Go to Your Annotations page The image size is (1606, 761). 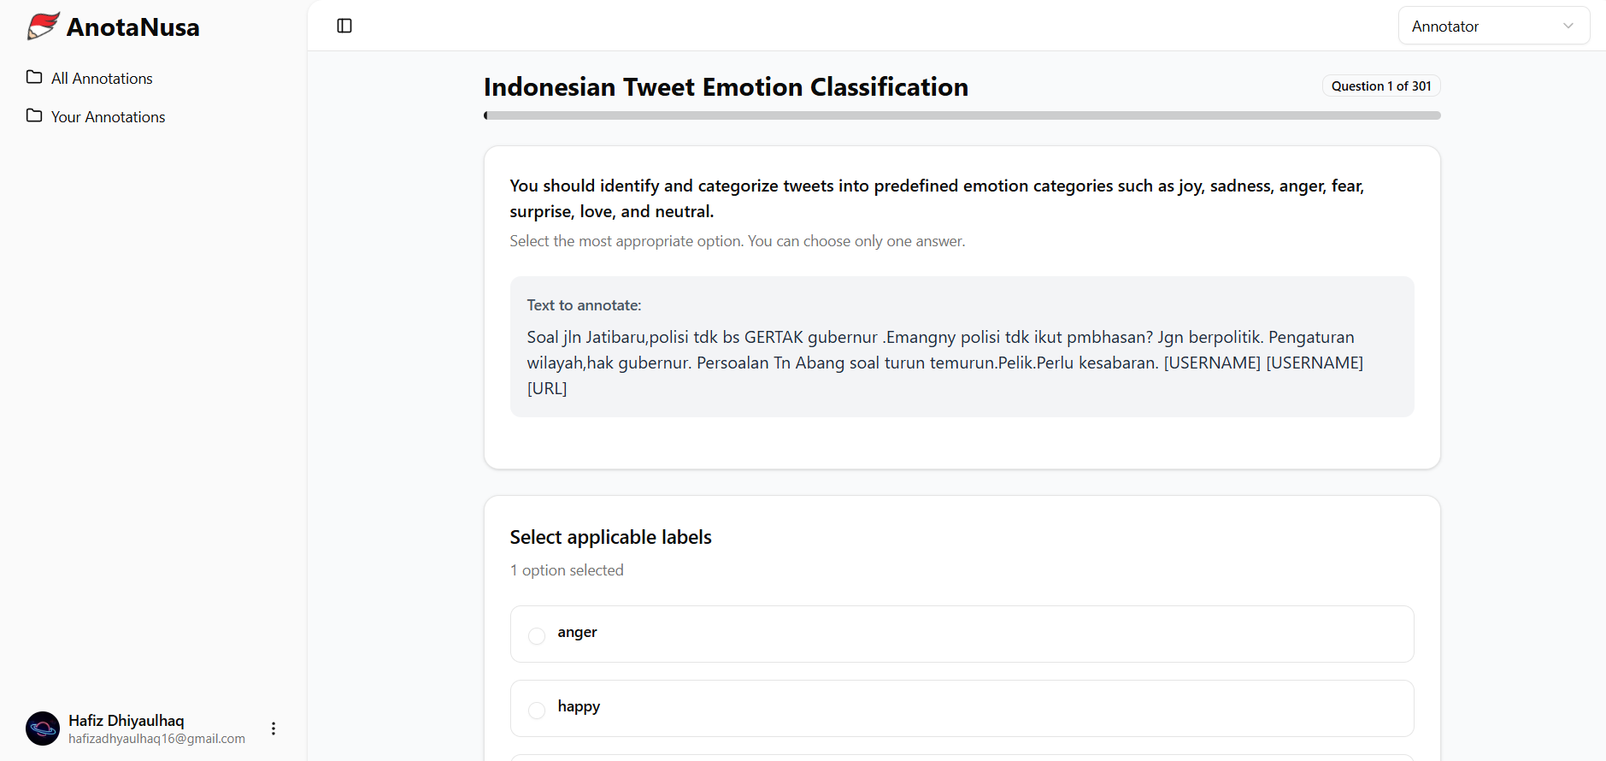coord(108,117)
